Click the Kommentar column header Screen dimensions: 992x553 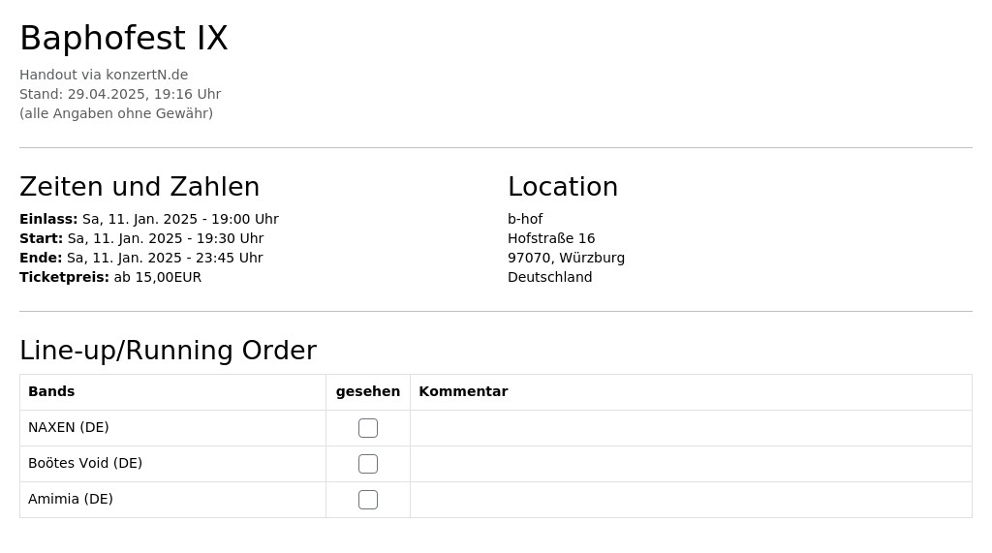click(x=463, y=391)
